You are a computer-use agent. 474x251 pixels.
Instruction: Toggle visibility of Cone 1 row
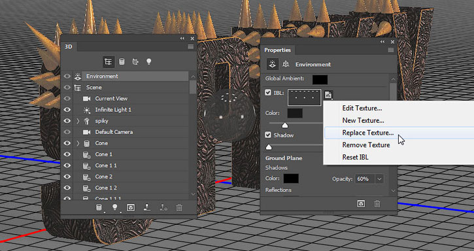click(x=67, y=154)
